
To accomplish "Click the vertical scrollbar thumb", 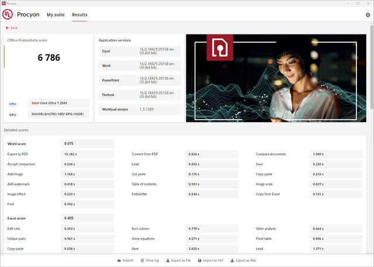I will tap(372, 67).
